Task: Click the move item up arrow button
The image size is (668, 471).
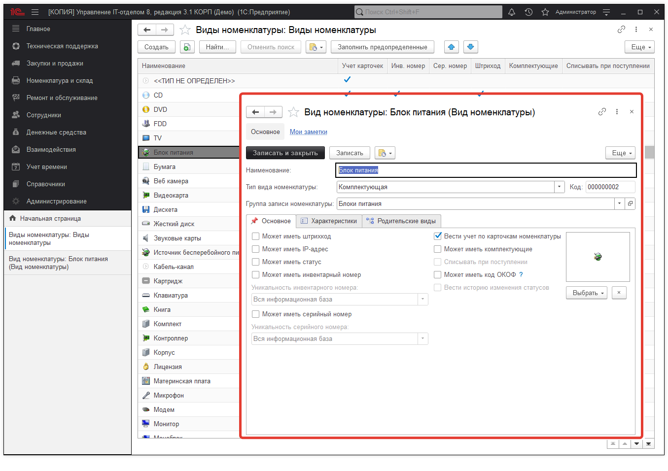Action: pyautogui.click(x=451, y=47)
